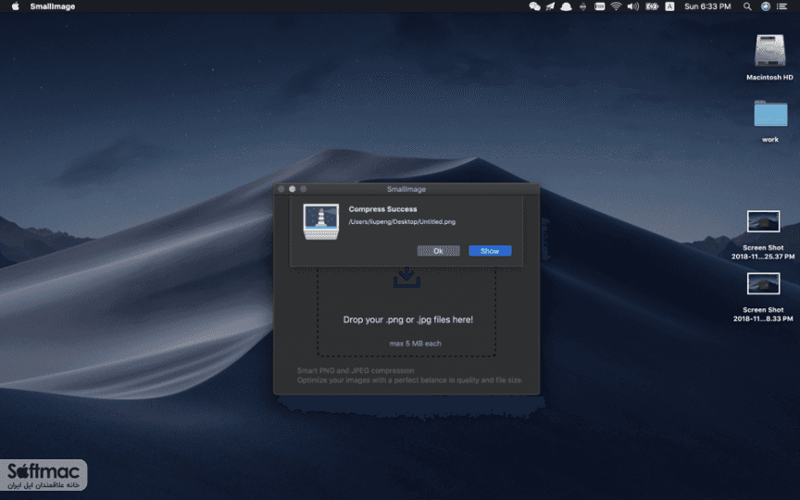The height and width of the screenshot is (500, 800).
Task: Select Screen Shot 25.37 PM thumbnail
Action: tap(763, 221)
